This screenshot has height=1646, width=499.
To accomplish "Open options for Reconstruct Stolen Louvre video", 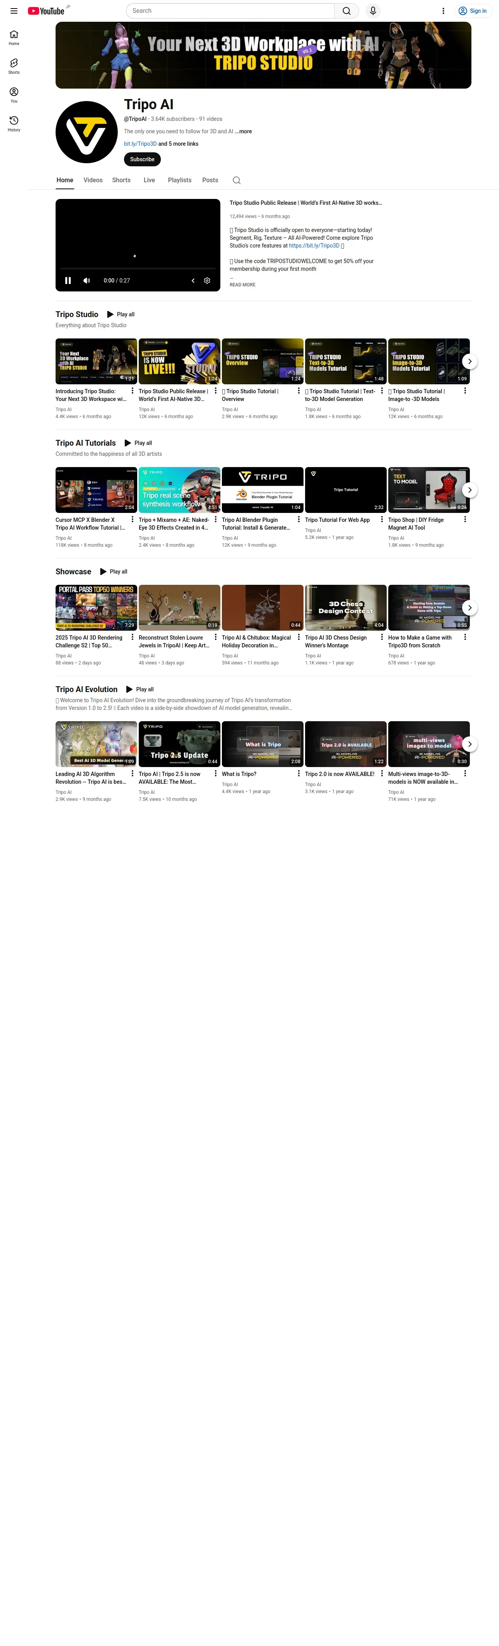I will [x=215, y=637].
